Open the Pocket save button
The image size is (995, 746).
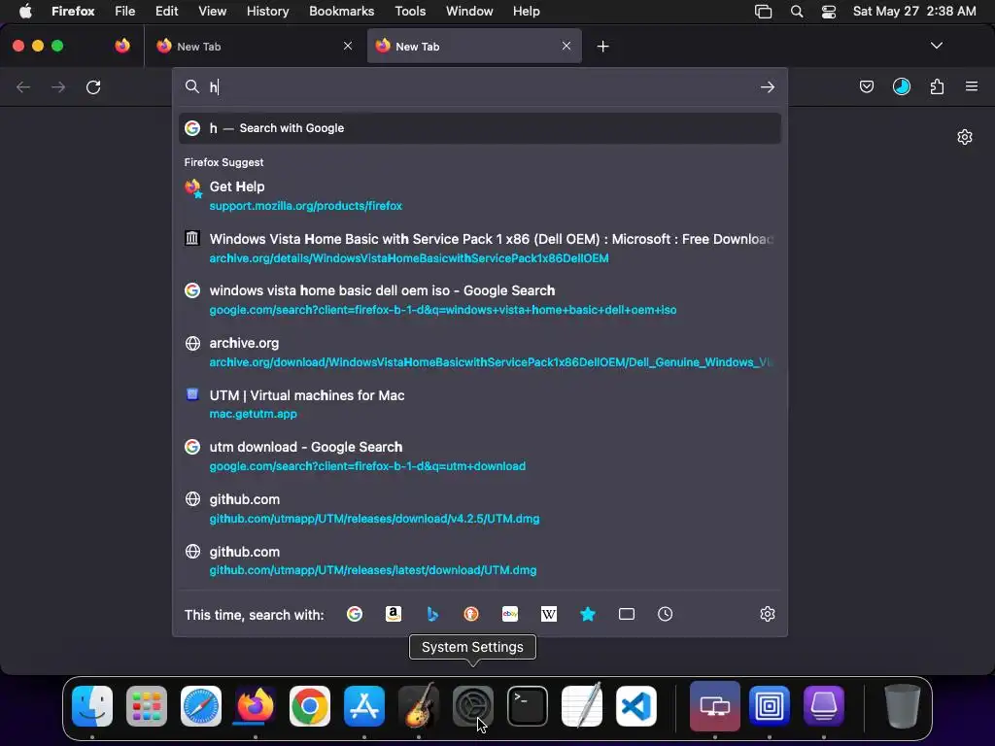(866, 86)
